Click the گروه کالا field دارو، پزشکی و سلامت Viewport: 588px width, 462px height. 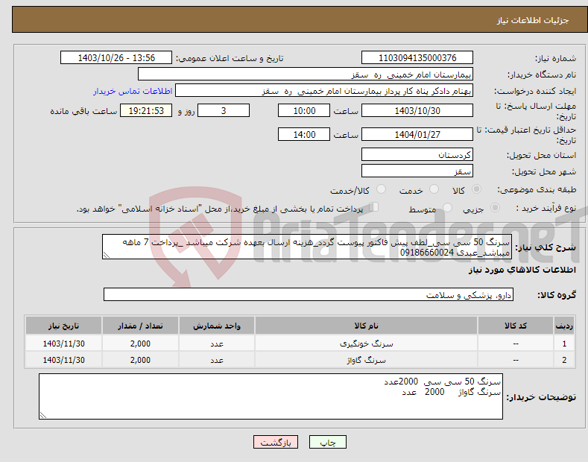click(309, 295)
